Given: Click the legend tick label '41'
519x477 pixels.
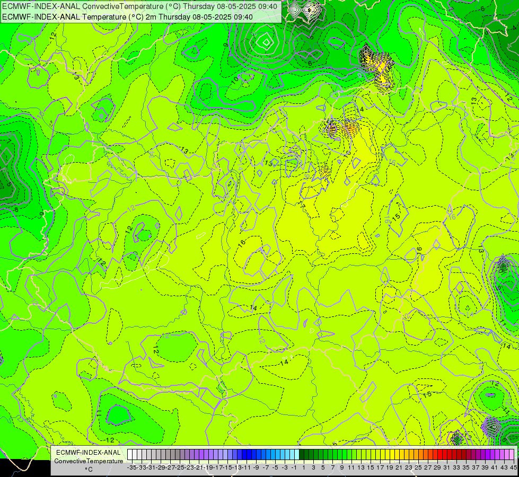Looking at the screenshot, I should [495, 467].
